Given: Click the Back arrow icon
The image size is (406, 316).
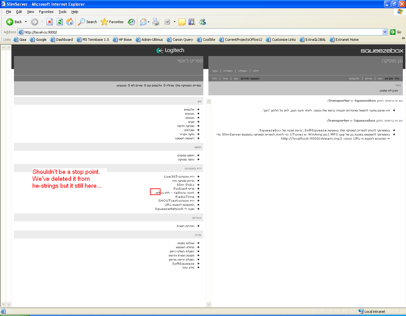Looking at the screenshot, I should tap(10, 22).
